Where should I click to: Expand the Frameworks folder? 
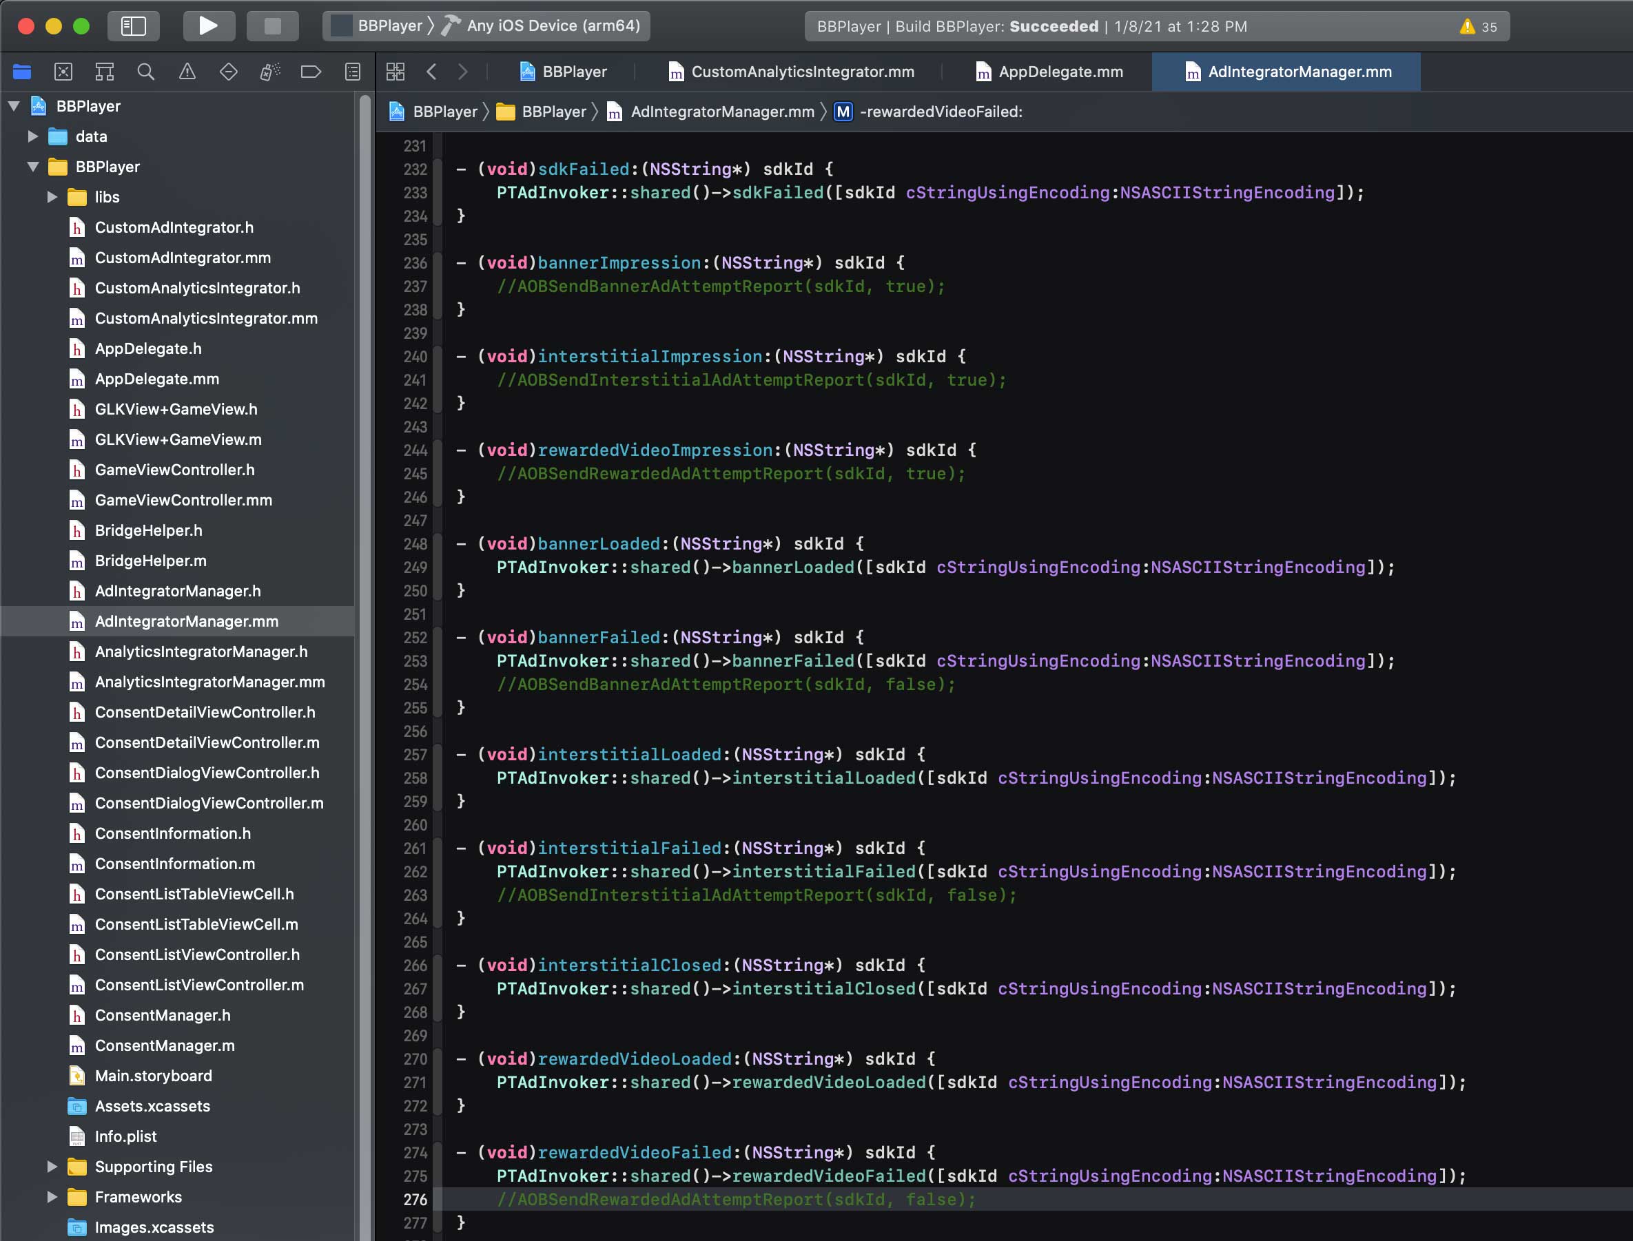coord(52,1197)
